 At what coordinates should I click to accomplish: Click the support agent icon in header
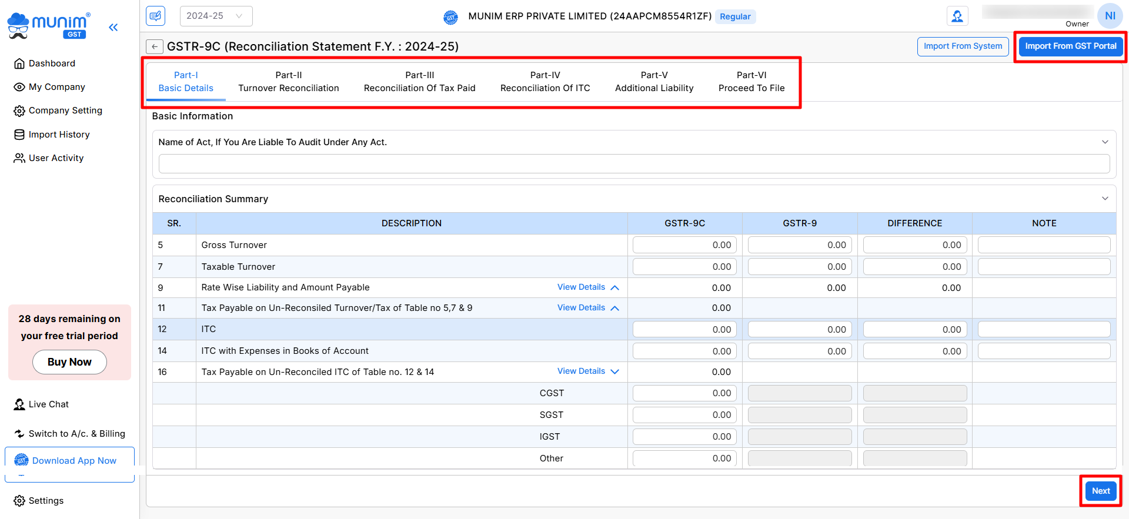pos(957,16)
